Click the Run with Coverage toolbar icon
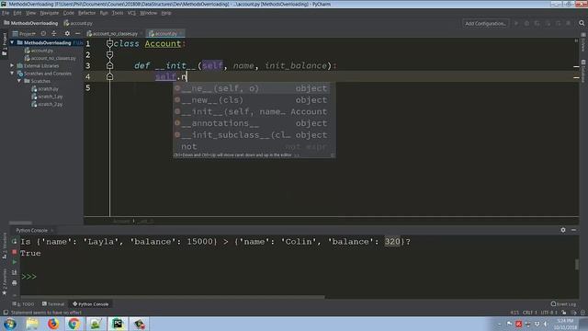The image size is (588, 331). pyautogui.click(x=537, y=23)
